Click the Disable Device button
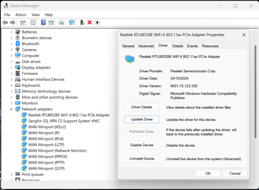Viewport: 259px width, 190px height. [x=141, y=145]
